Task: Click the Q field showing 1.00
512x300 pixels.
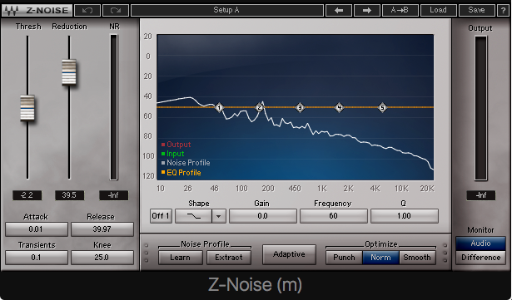Action: tap(405, 216)
